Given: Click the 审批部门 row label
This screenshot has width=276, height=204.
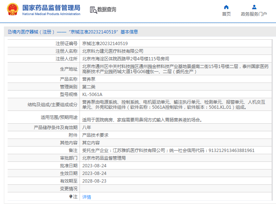Looking at the screenshot, I should coord(69,158).
